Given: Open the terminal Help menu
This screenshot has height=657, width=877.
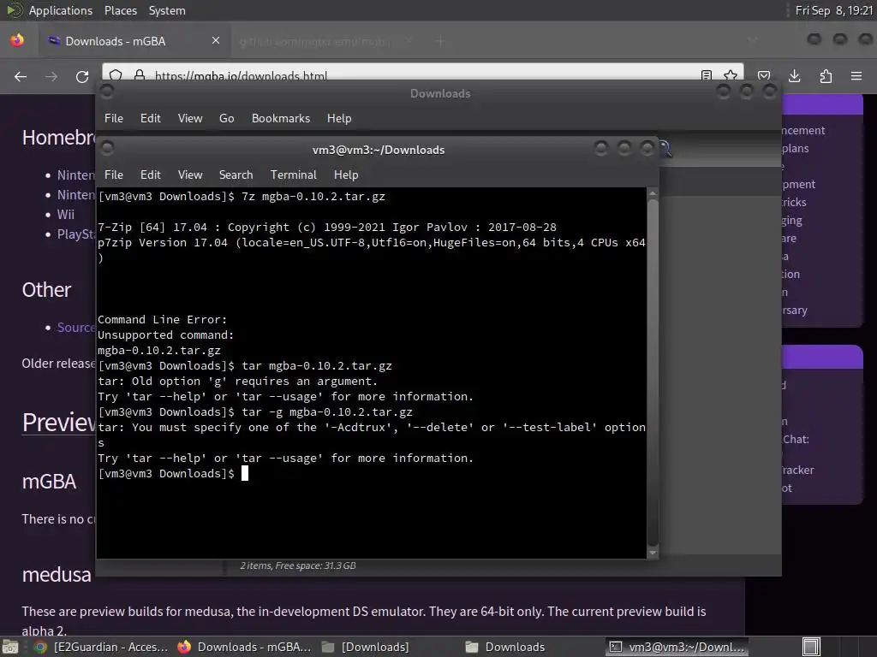Looking at the screenshot, I should pyautogui.click(x=346, y=175).
